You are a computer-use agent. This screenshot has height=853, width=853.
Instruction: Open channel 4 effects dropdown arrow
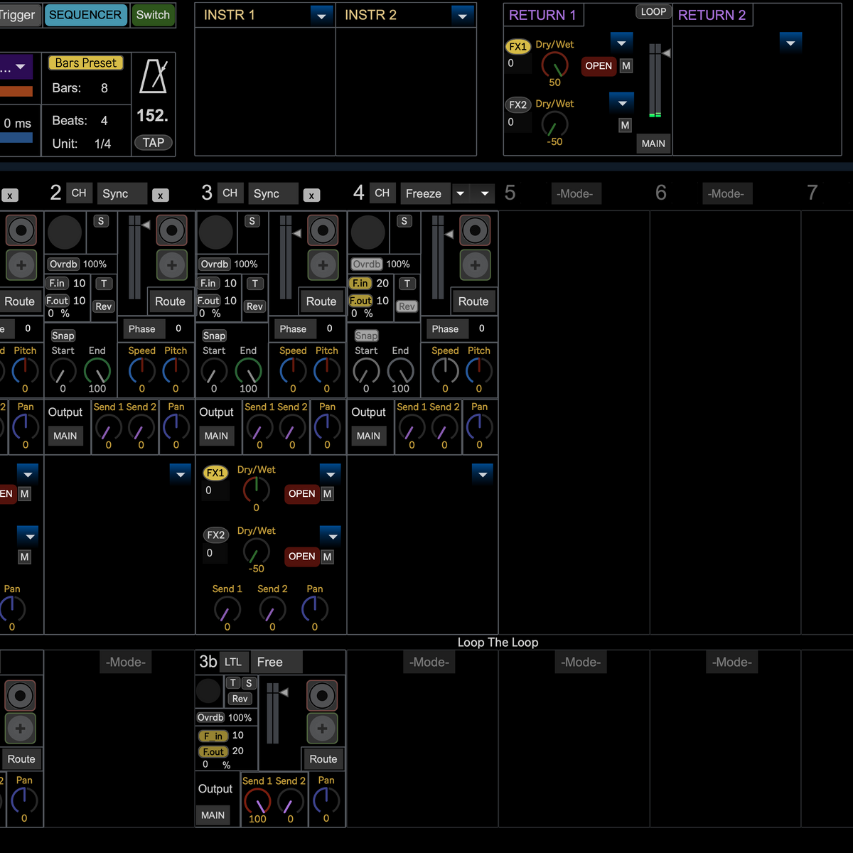pos(483,473)
